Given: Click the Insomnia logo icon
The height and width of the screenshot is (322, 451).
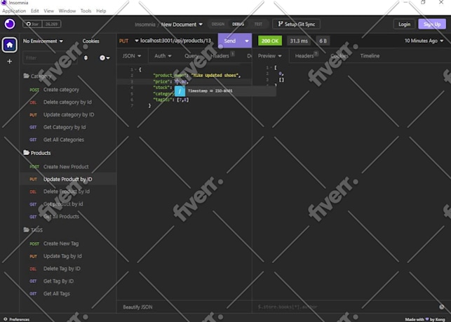Looking at the screenshot, I should tap(10, 24).
